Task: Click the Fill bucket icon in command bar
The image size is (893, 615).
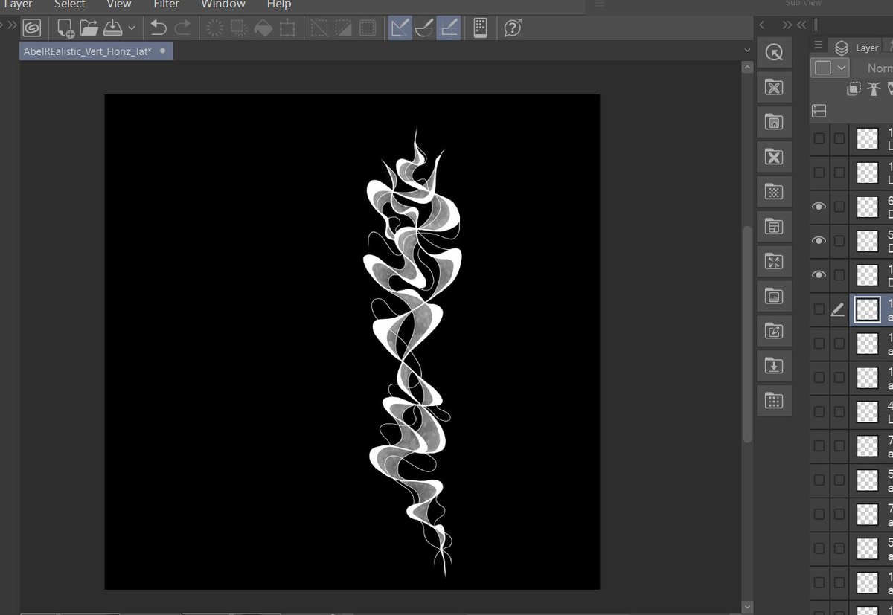Action: point(263,28)
